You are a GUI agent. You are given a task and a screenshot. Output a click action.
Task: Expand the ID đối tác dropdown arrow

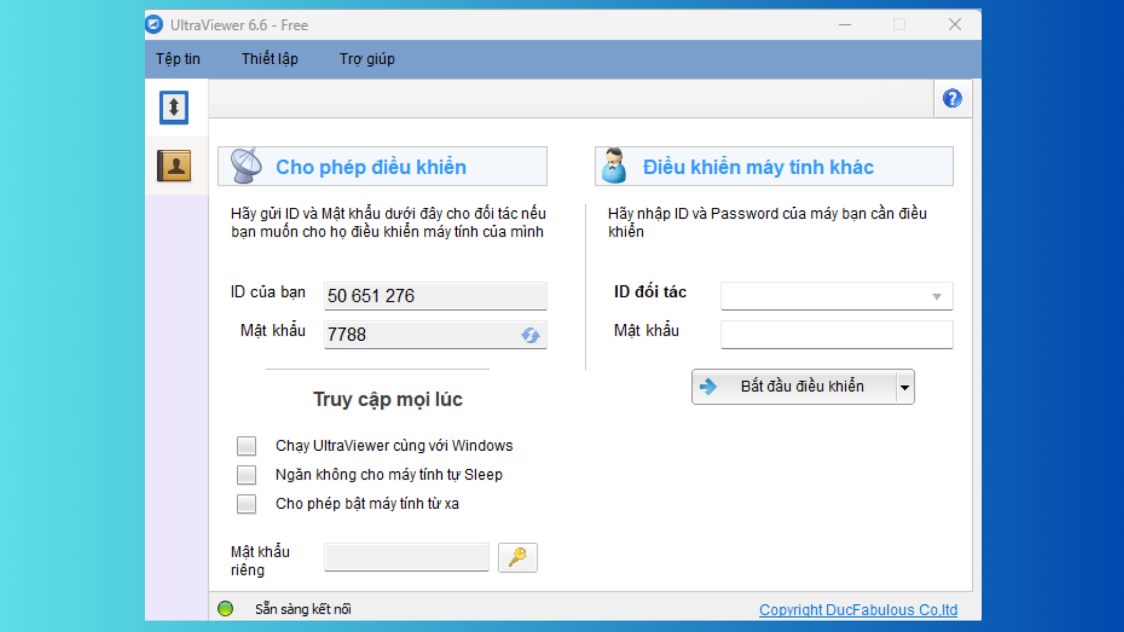[937, 297]
